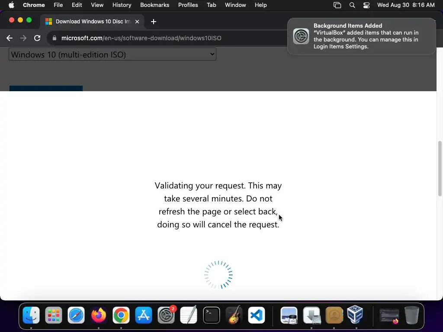Image resolution: width=443 pixels, height=332 pixels.
Task: Click the forward navigation arrow
Action: coord(23,38)
